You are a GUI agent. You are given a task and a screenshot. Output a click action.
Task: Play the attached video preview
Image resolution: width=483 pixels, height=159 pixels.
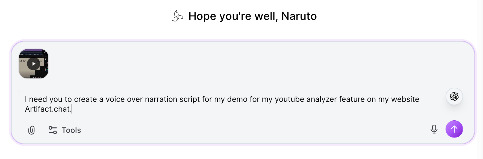coord(33,64)
